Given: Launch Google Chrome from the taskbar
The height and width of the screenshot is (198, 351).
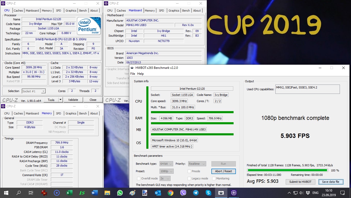Looking at the screenshot, I should (x=170, y=193).
